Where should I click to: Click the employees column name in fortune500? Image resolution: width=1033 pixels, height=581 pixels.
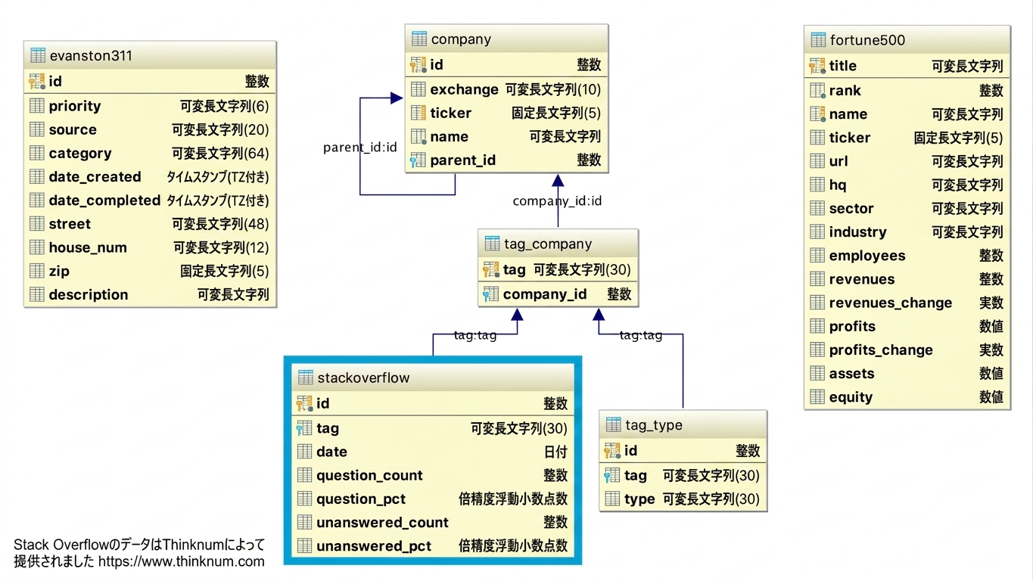click(x=867, y=256)
